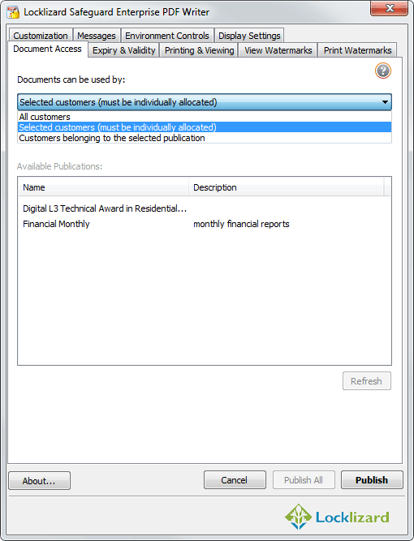The width and height of the screenshot is (414, 541).
Task: Close the PDF Writer window
Action: coord(389,8)
